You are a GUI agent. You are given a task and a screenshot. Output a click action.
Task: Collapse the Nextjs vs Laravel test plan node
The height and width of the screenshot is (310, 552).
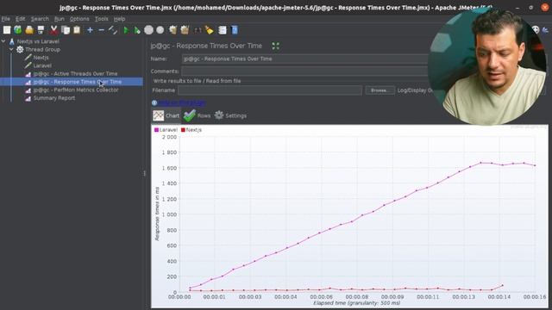pos(3,41)
